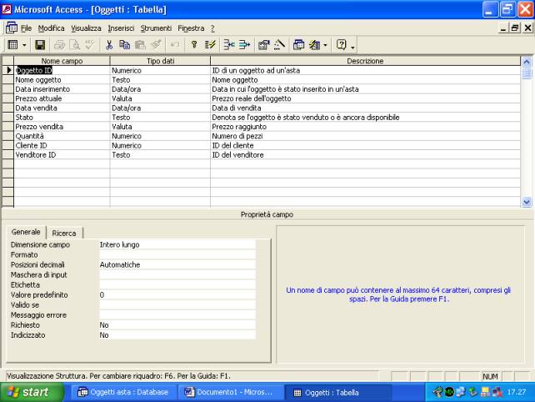Click the Formato property field
This screenshot has width=535, height=402.
[177, 254]
